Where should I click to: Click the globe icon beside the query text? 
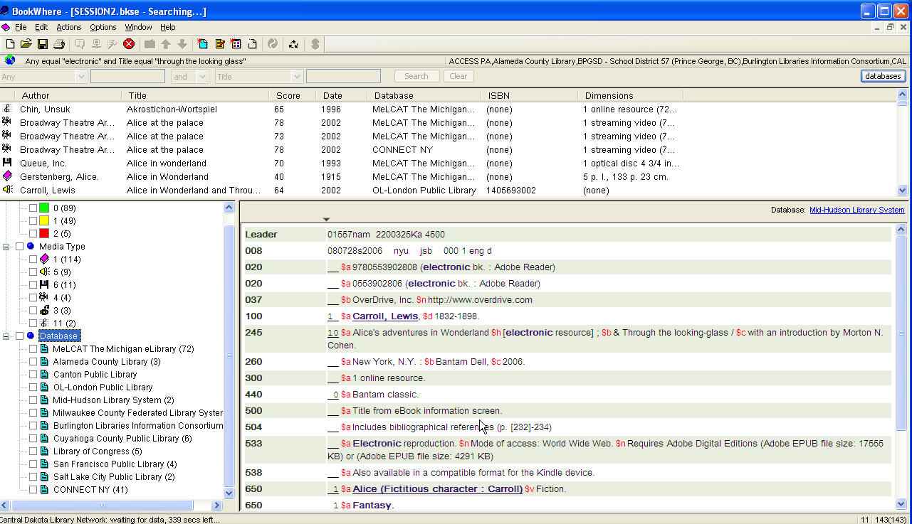pyautogui.click(x=10, y=60)
